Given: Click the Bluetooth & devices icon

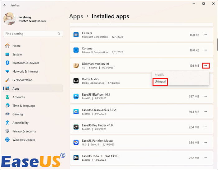Looking at the screenshot, I should click(7, 63).
